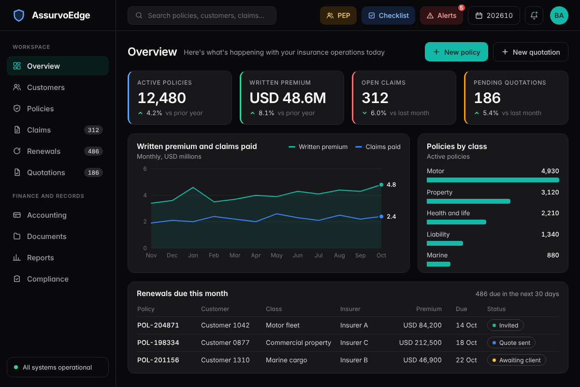Click the Policies shield-check icon
The width and height of the screenshot is (580, 387).
(17, 108)
